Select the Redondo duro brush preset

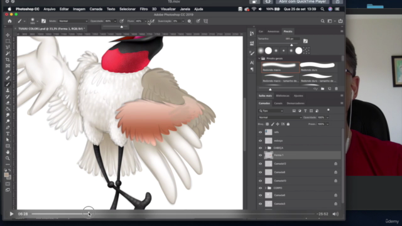coord(318,67)
